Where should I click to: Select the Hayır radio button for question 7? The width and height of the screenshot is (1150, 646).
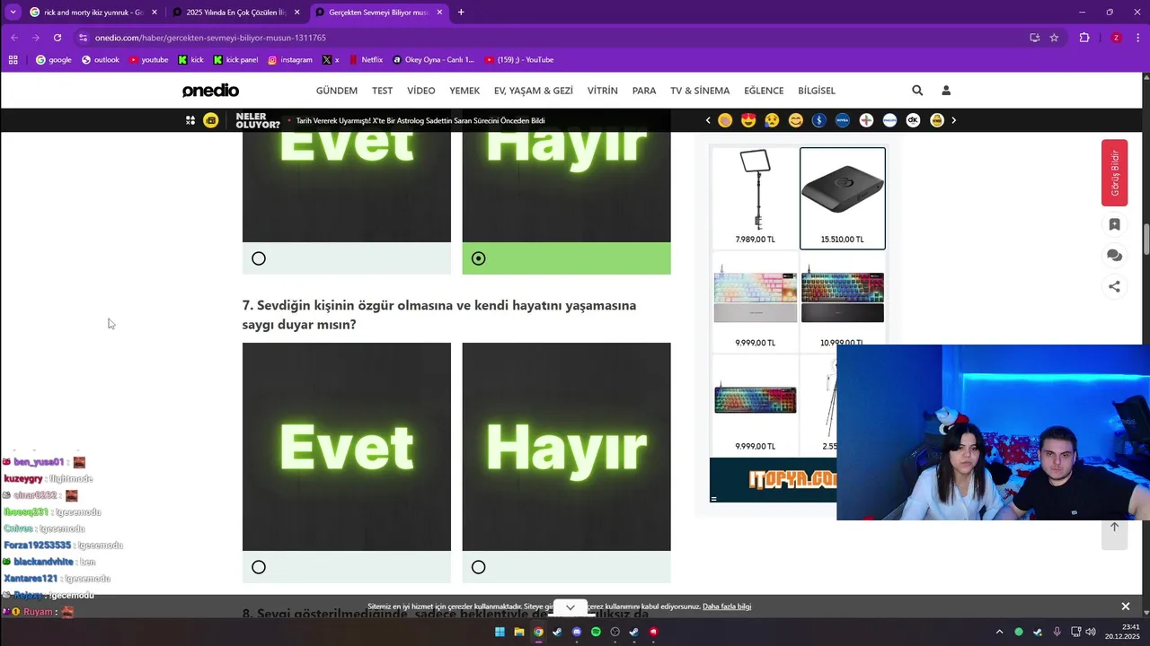tap(478, 567)
